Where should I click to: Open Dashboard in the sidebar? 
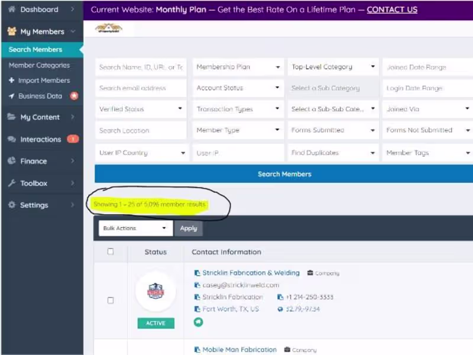click(42, 9)
